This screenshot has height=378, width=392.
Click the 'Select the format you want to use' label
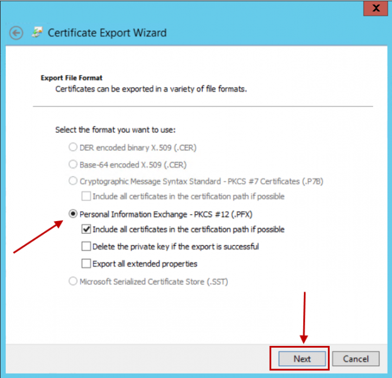click(x=115, y=130)
